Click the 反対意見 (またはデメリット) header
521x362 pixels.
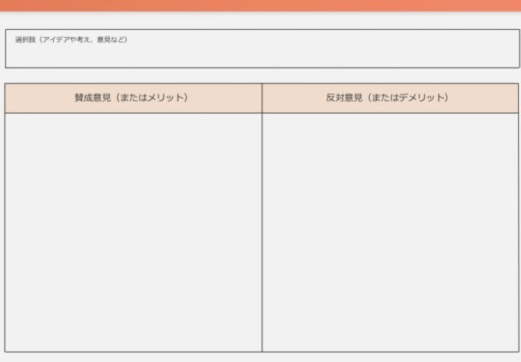coord(390,98)
